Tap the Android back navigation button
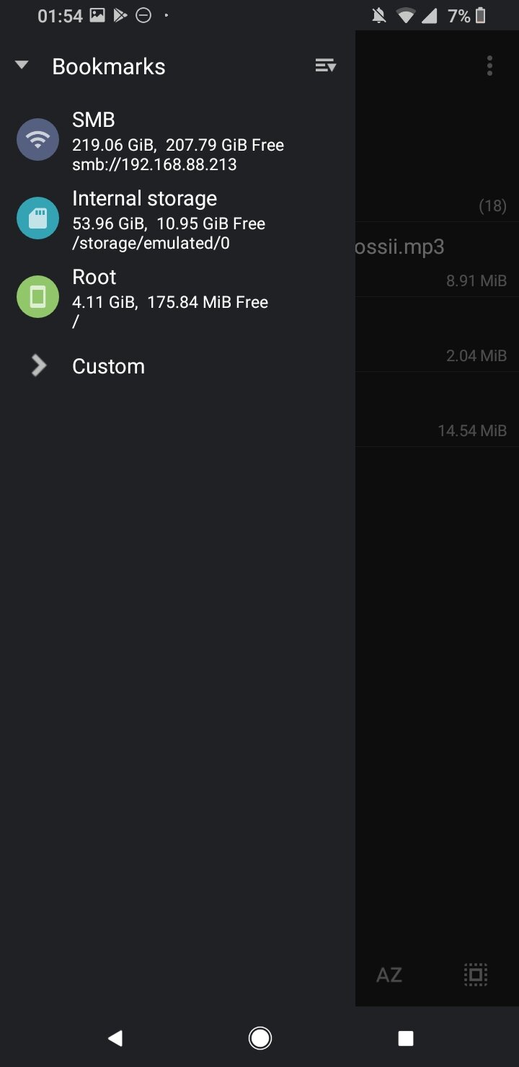This screenshot has width=519, height=1067. [115, 1037]
